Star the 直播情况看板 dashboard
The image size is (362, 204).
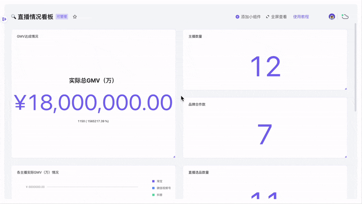(x=75, y=17)
